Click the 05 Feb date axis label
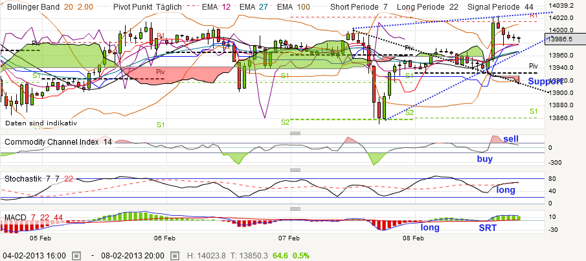The image size is (586, 261). pyautogui.click(x=40, y=238)
